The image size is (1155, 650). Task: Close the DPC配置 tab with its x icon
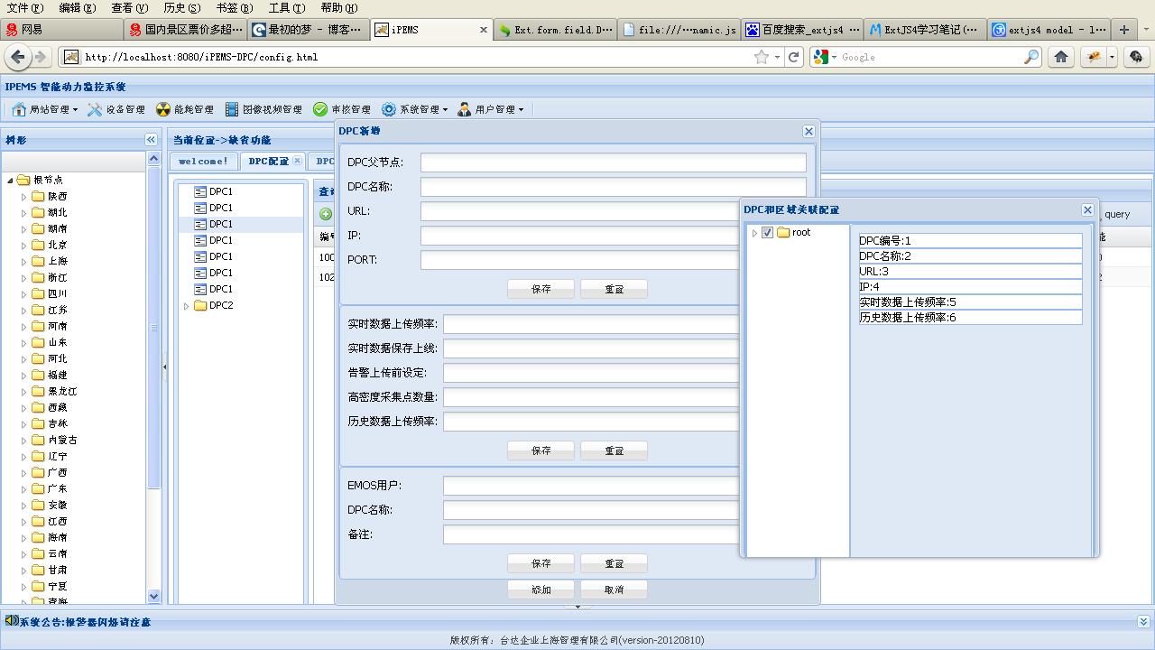[298, 161]
